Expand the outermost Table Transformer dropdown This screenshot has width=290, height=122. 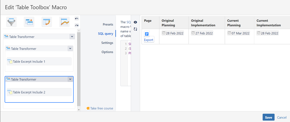(x=72, y=37)
